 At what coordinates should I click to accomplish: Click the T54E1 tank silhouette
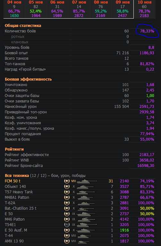[x=87, y=225]
